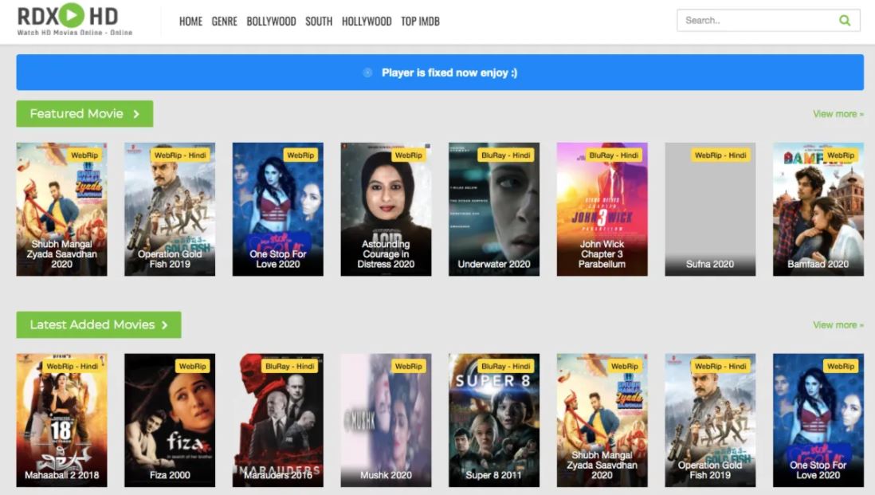875x495 pixels.
Task: Open the Underwater 2020 movie poster
Action: coord(493,209)
